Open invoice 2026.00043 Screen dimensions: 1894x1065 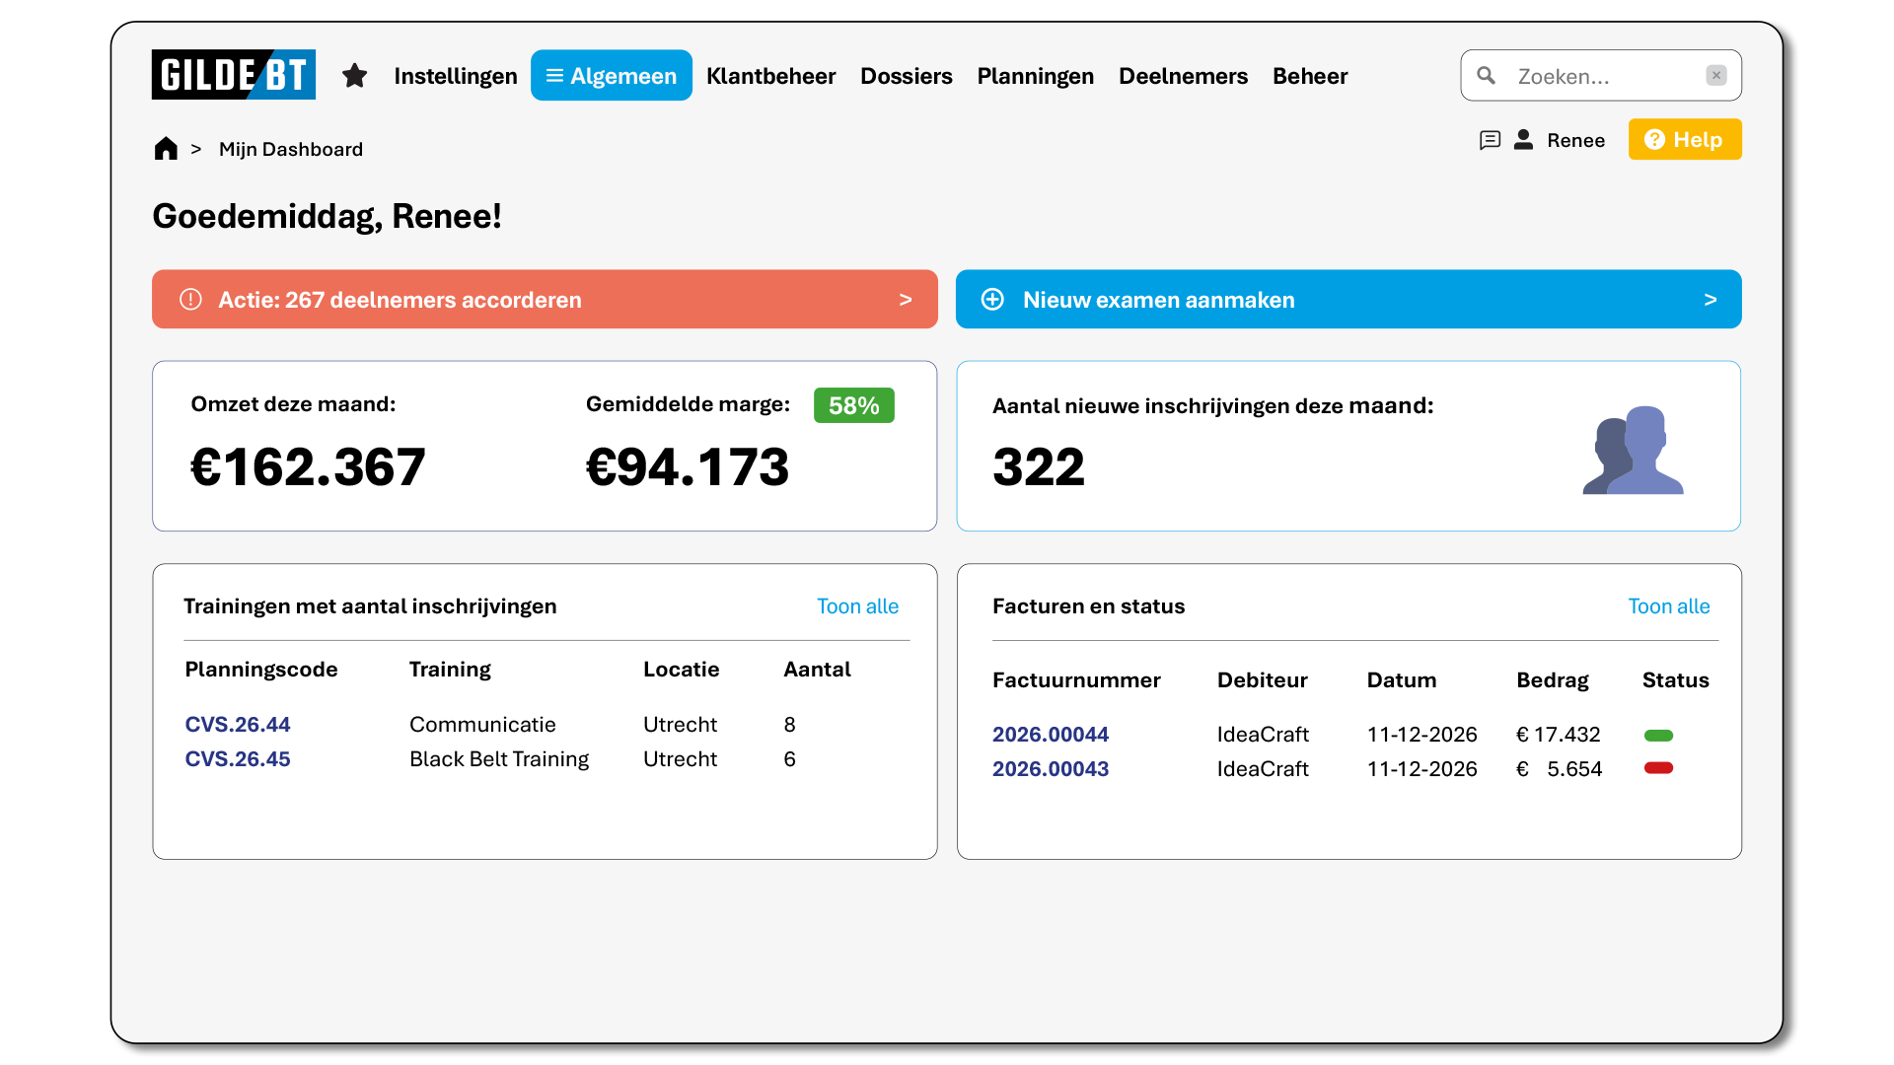click(1051, 769)
